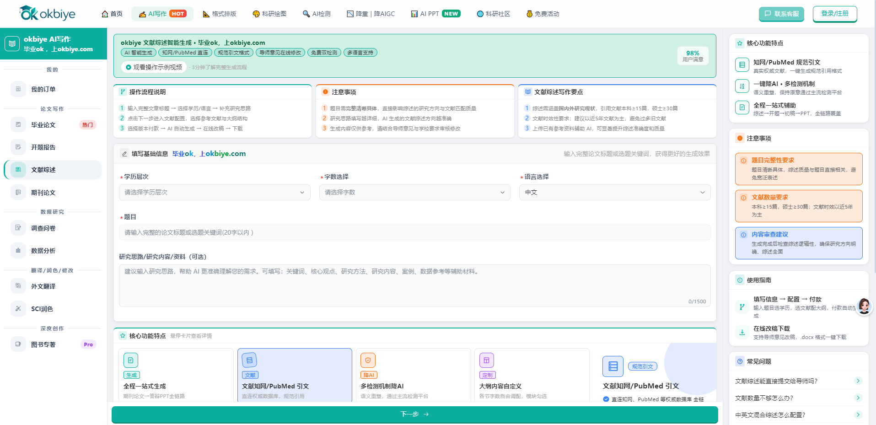Click the 多检测机制降AI shield icon
The height and width of the screenshot is (425, 876).
pos(368,360)
